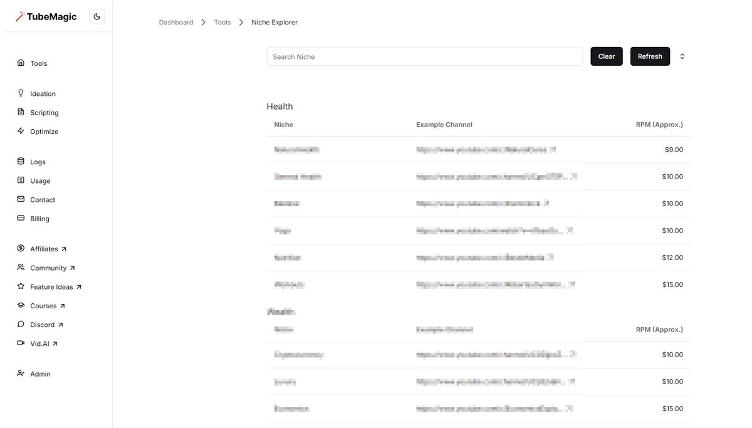Click the database icon beside Logs
Viewport: 752px width, 428px height.
tap(21, 161)
